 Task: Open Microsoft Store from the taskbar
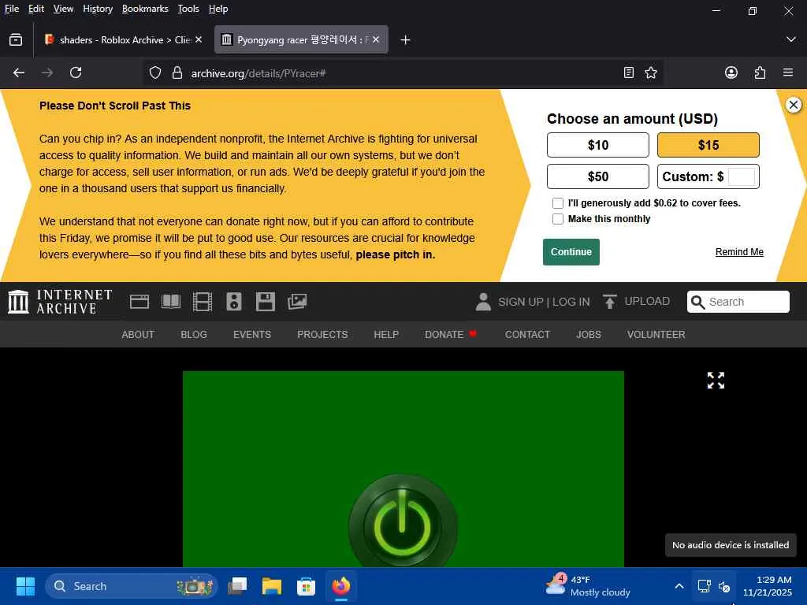307,586
